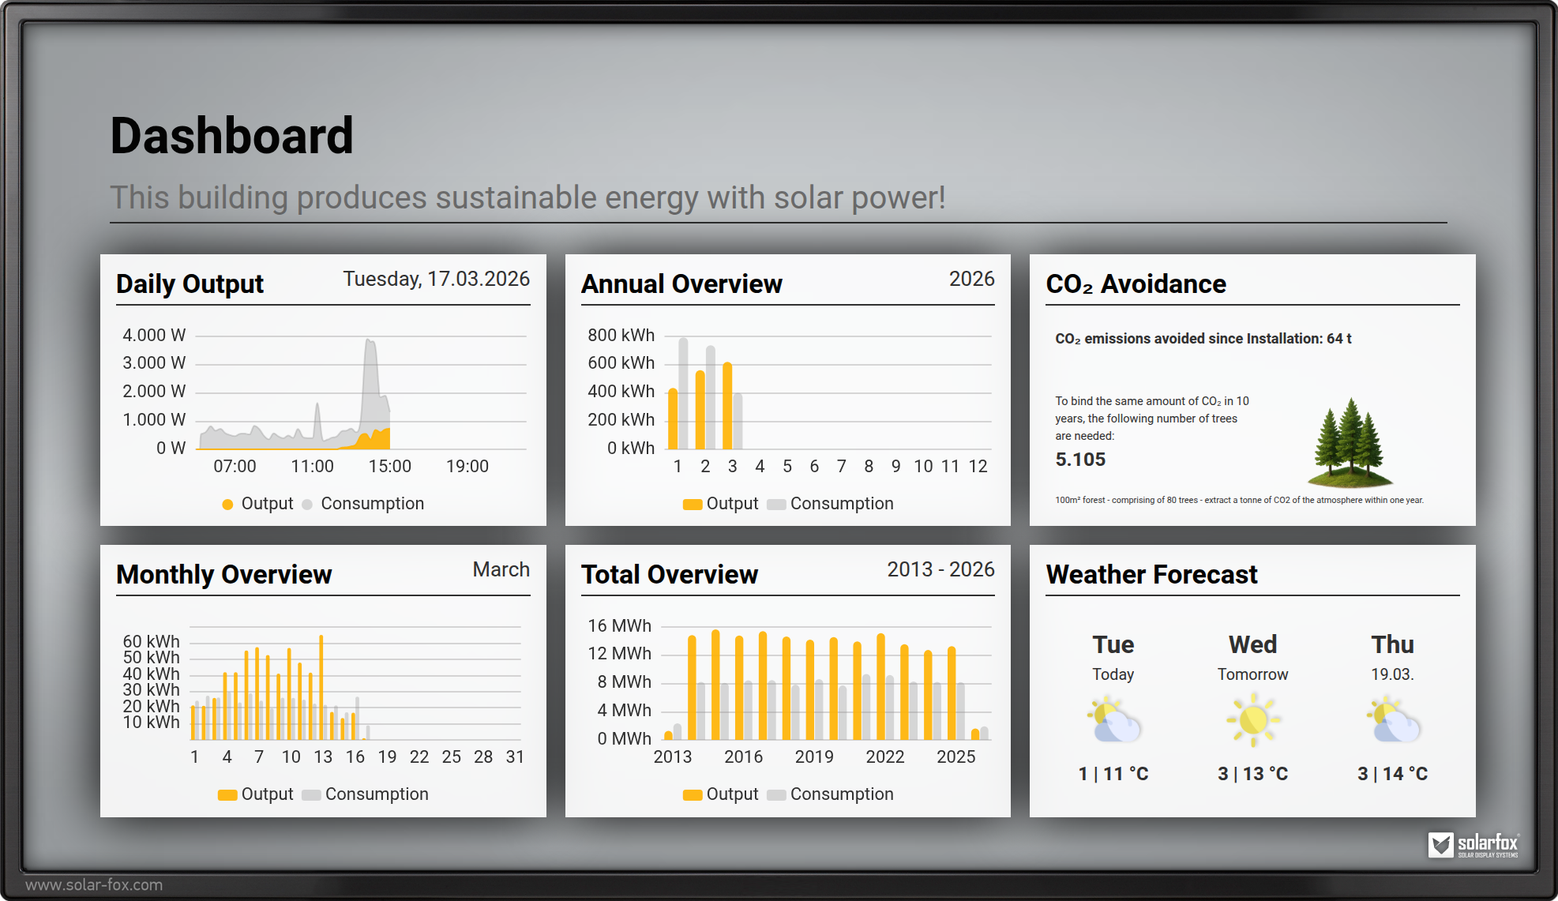The image size is (1558, 901).
Task: Click the 5.105 trees count value
Action: [1080, 460]
